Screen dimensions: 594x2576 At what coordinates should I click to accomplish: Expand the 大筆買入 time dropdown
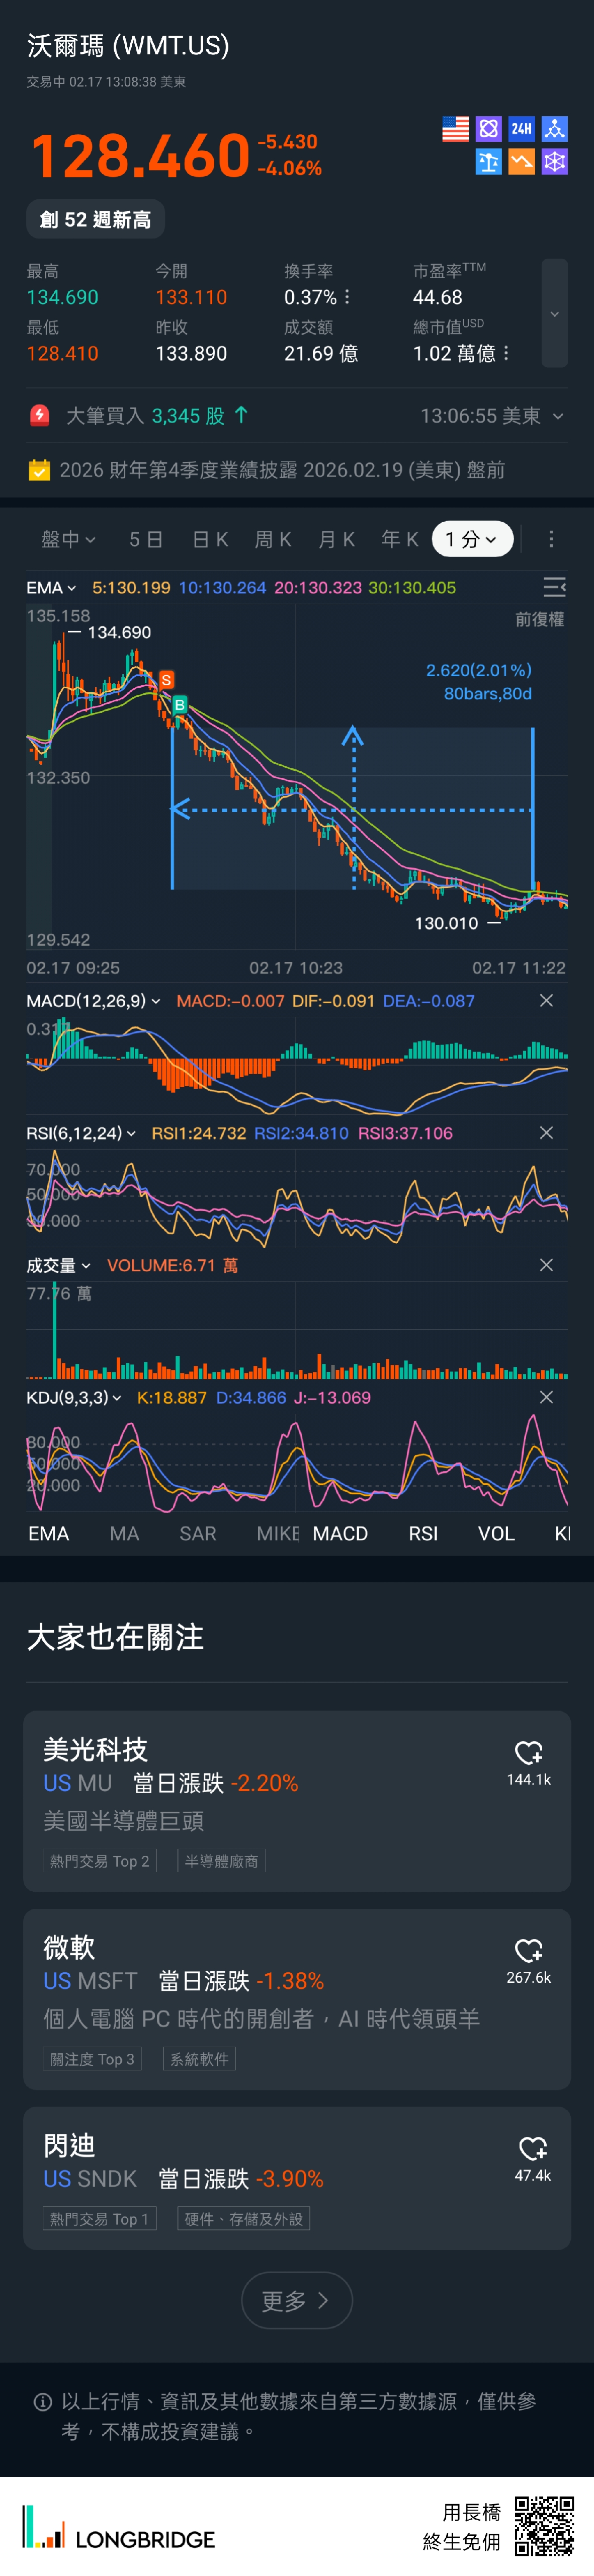click(x=558, y=416)
